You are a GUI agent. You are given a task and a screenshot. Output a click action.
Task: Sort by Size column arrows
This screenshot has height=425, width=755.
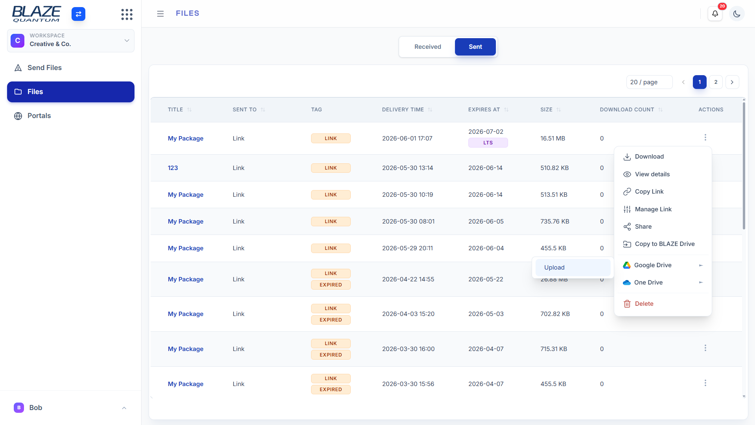(x=558, y=110)
